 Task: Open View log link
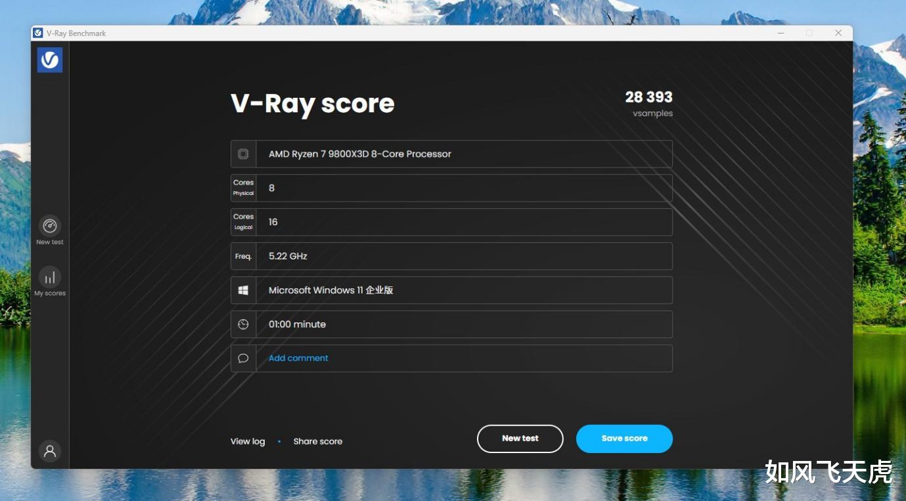[x=248, y=441]
